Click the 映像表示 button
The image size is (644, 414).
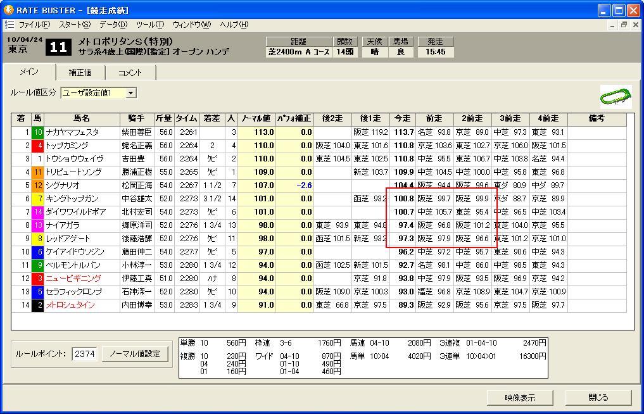point(519,398)
